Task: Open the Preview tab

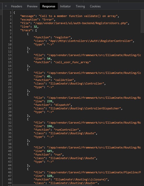Action: 32,6
